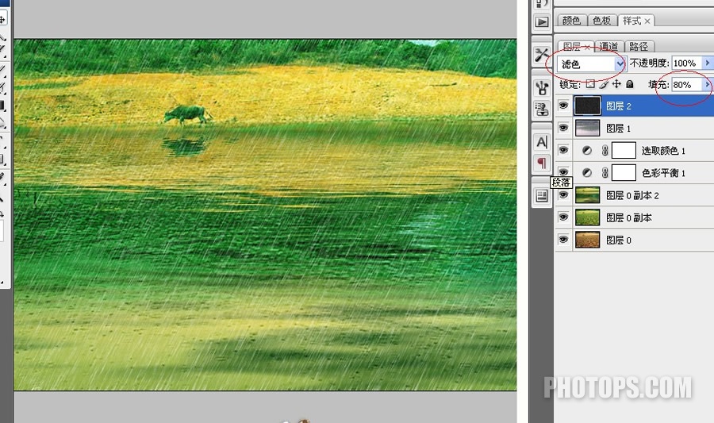Click the 不透明度 100% value field
Image resolution: width=714 pixels, height=423 pixels.
(x=687, y=63)
